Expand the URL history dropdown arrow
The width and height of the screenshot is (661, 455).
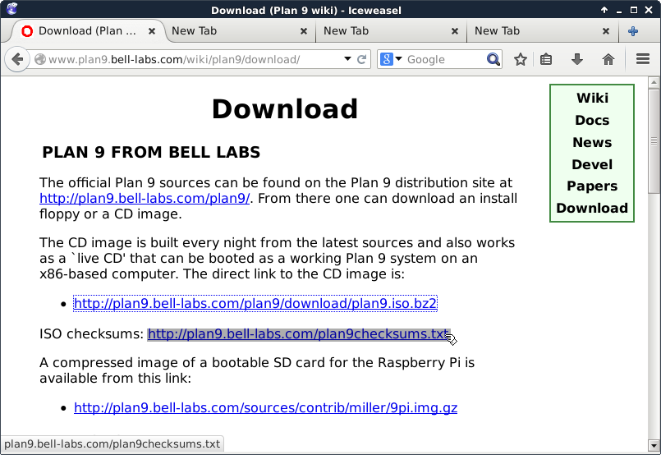click(x=347, y=59)
